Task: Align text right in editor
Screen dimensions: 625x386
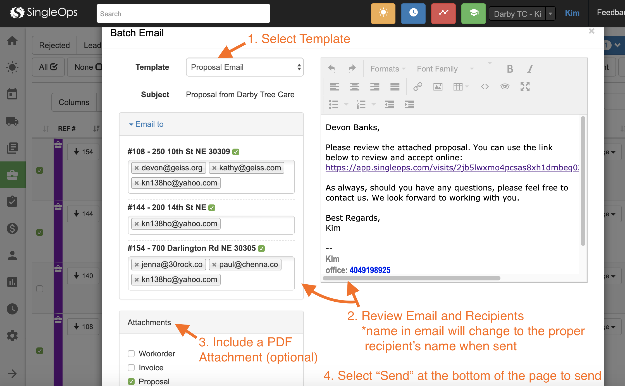Action: pos(375,87)
